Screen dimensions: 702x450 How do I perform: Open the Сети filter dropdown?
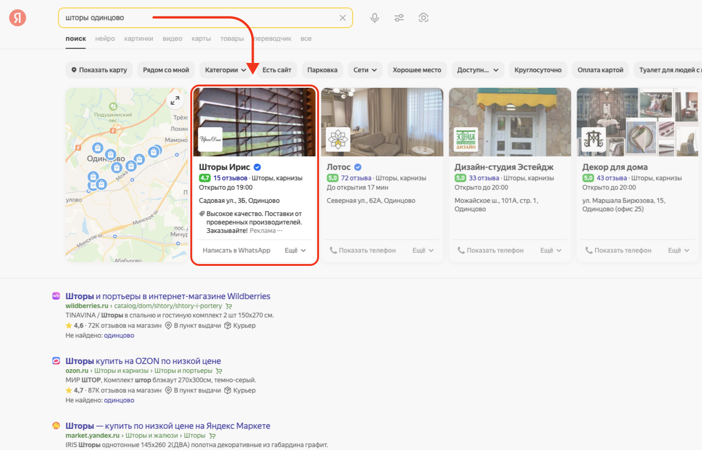(365, 70)
